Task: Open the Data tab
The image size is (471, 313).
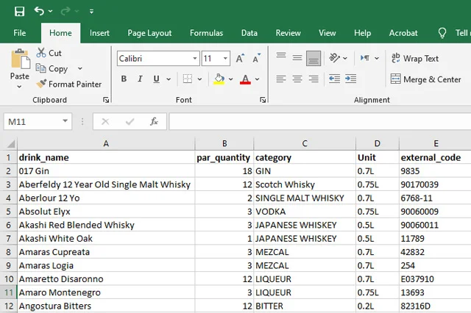Action: 249,33
